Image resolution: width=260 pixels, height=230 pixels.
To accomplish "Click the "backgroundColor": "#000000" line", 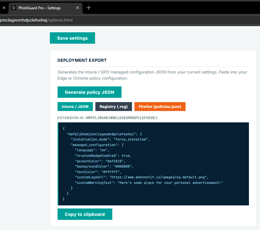I will [104, 166].
